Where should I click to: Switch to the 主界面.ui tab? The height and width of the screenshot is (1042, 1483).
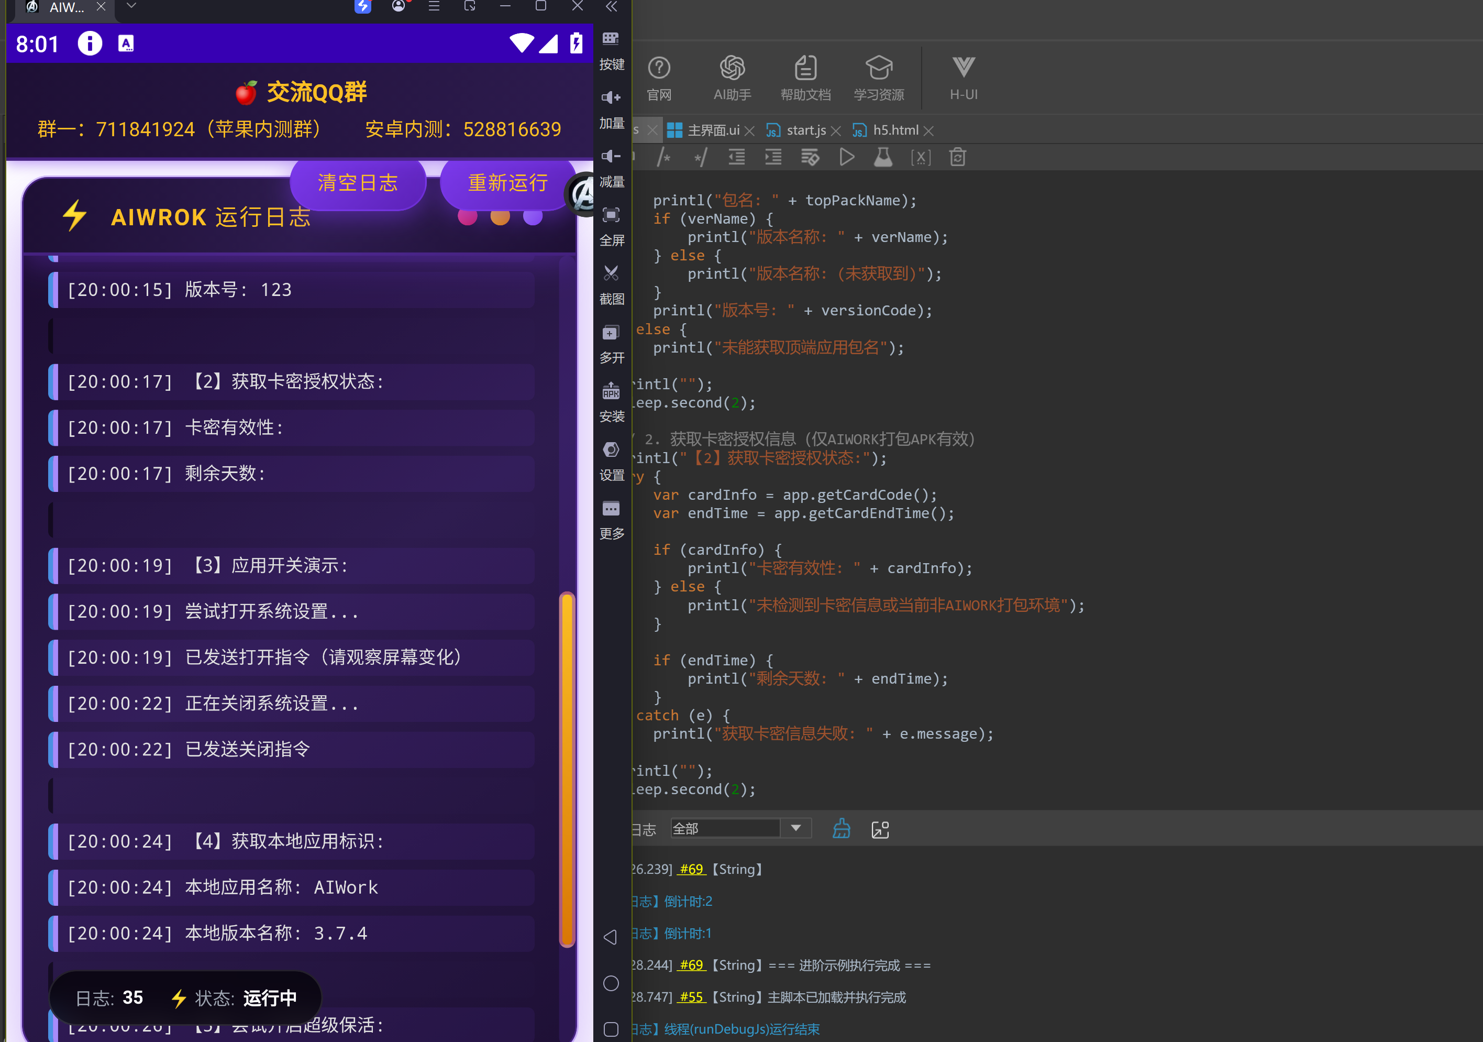703,130
